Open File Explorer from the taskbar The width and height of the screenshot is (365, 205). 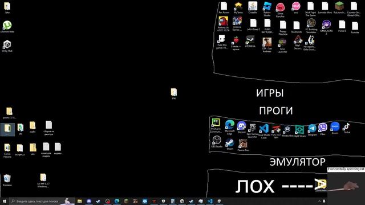pyautogui.click(x=80, y=201)
